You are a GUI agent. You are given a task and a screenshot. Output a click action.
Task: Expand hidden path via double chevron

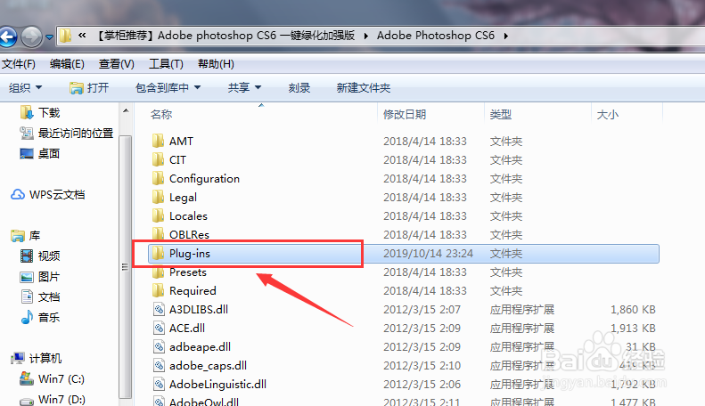[x=82, y=35]
